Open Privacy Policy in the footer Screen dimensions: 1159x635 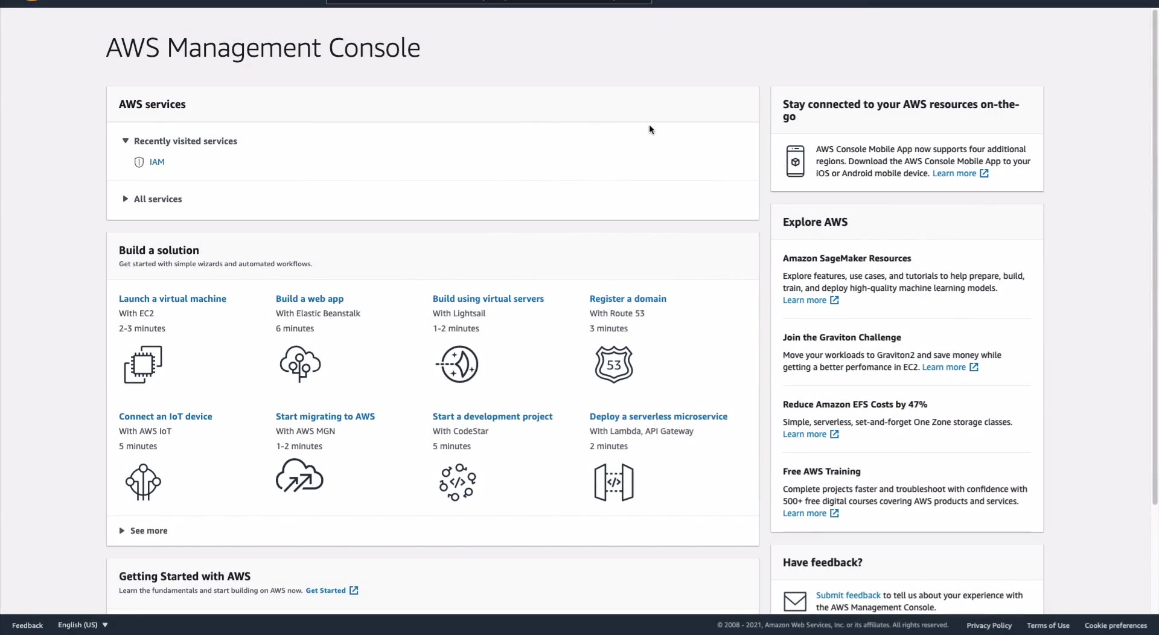pyautogui.click(x=989, y=625)
